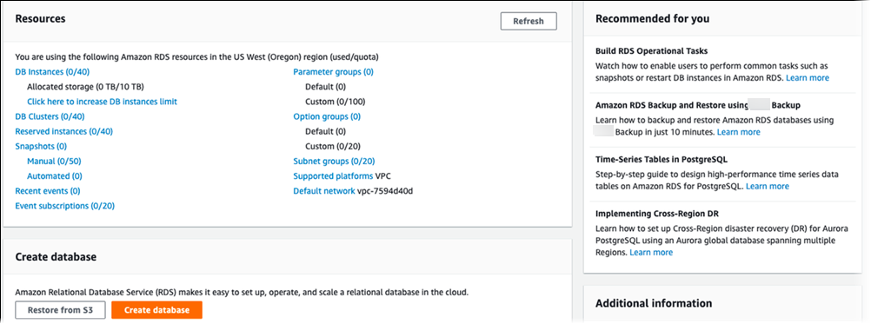This screenshot has height=324, width=871.
Task: Open DB Instances (0/40) link
Action: tap(52, 71)
